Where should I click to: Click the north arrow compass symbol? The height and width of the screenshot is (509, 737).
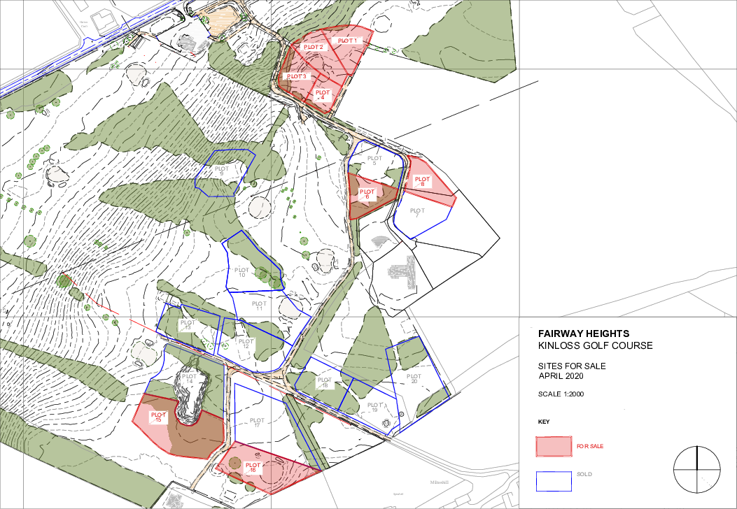697,469
